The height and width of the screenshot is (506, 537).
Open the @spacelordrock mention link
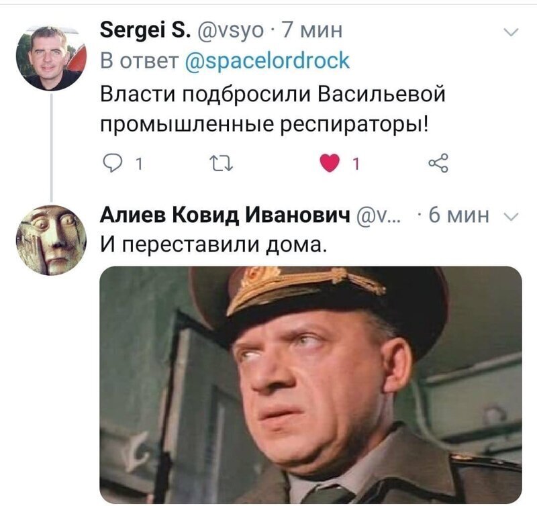pyautogui.click(x=267, y=61)
